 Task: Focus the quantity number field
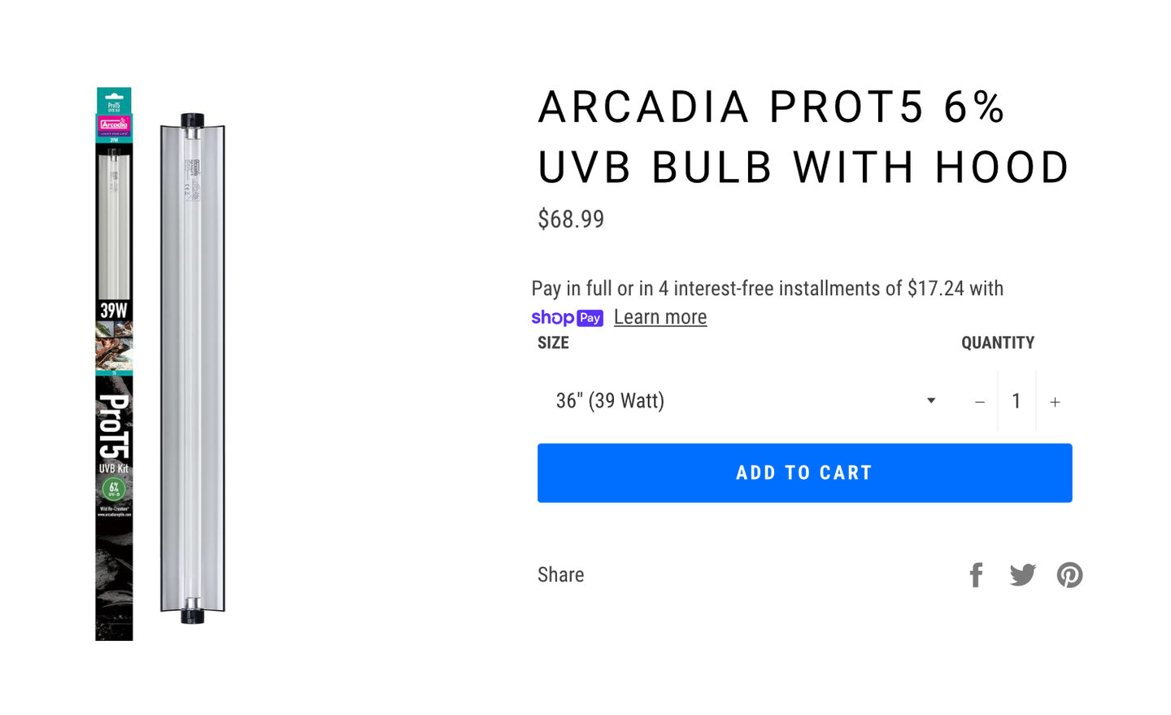tap(1016, 401)
